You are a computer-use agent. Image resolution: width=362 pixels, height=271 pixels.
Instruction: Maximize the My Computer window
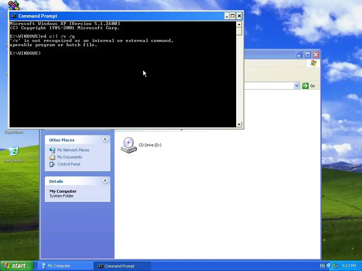pyautogui.click(x=308, y=55)
